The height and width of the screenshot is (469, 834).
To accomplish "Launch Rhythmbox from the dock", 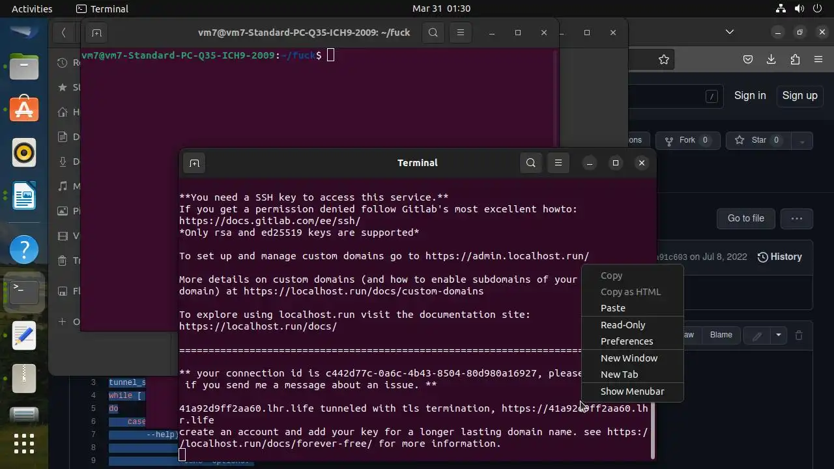I will coord(24,152).
